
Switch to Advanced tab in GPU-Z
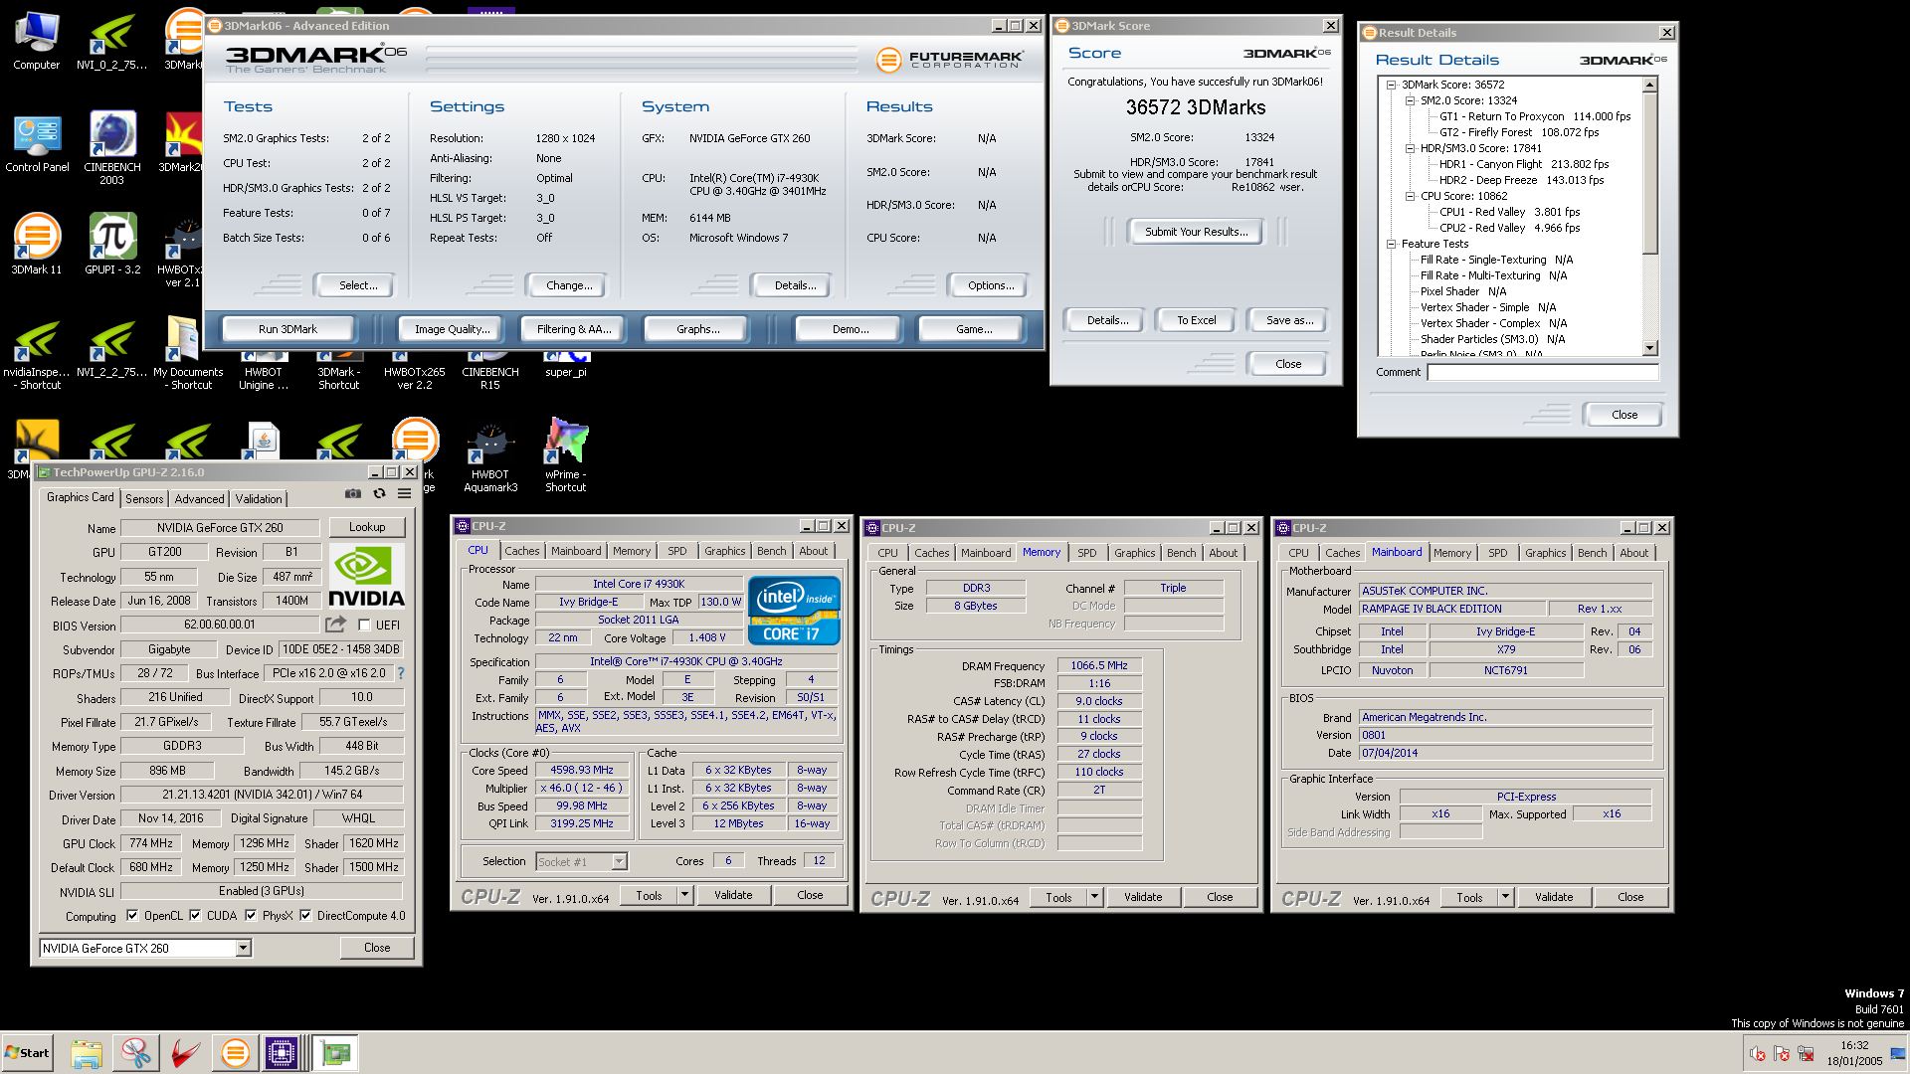pyautogui.click(x=199, y=499)
